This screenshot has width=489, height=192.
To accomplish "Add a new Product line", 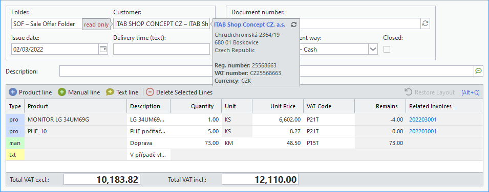I will click(30, 92).
